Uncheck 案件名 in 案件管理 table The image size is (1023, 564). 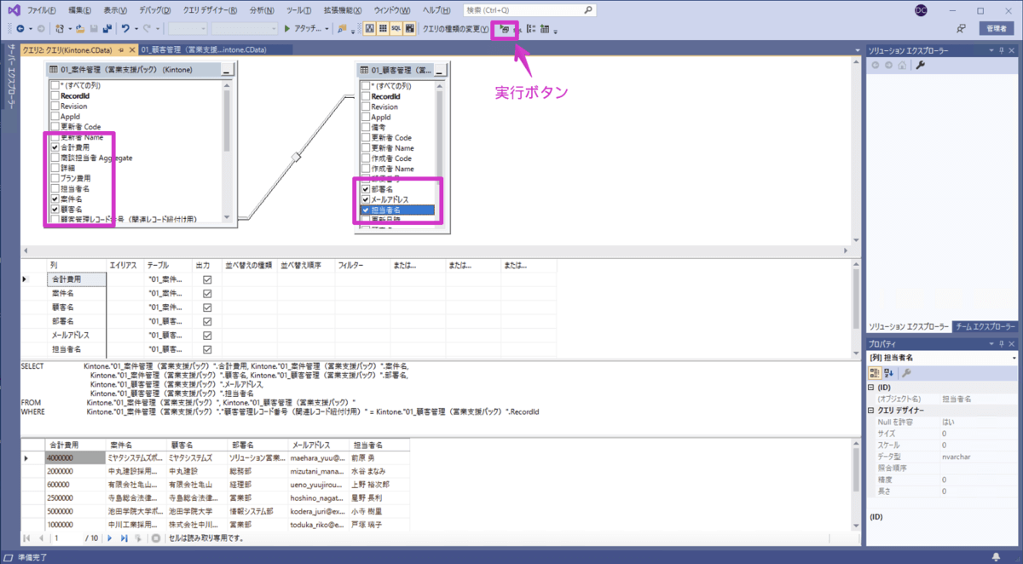55,199
